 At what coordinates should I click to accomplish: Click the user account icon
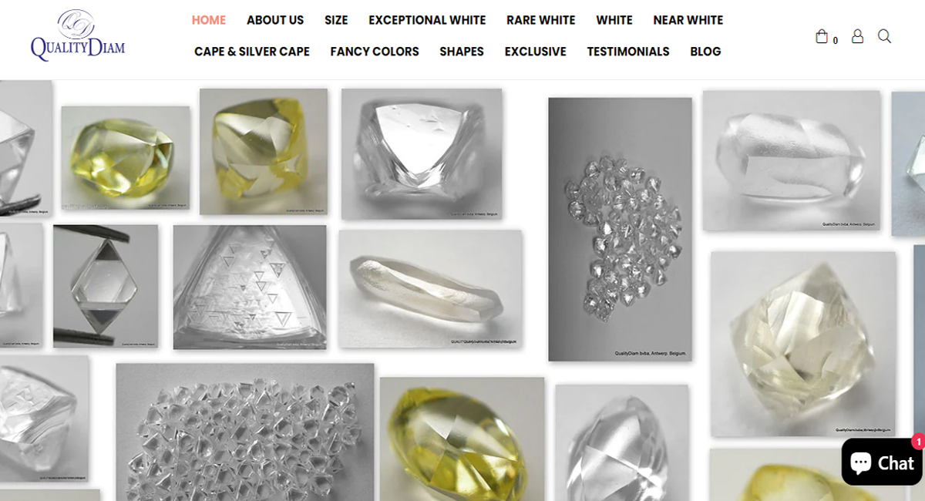[857, 36]
